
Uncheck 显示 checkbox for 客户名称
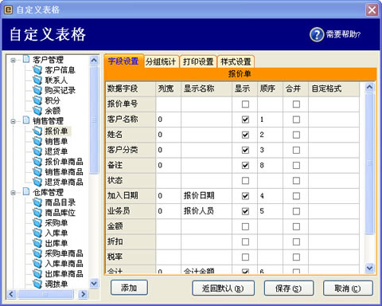click(245, 120)
